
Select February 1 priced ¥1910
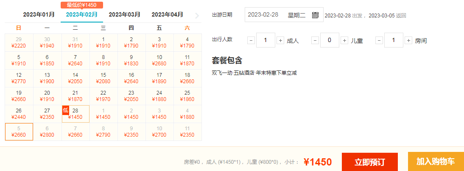coord(103,42)
